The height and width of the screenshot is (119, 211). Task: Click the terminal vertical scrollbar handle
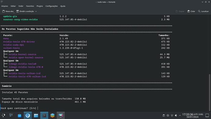pyautogui.click(x=209, y=92)
